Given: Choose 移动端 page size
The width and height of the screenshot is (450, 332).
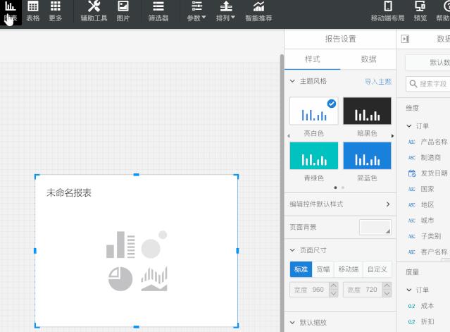Looking at the screenshot, I should point(349,269).
